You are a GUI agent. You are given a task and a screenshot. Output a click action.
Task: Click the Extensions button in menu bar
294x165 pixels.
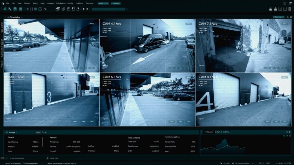pyautogui.click(x=115, y=3)
